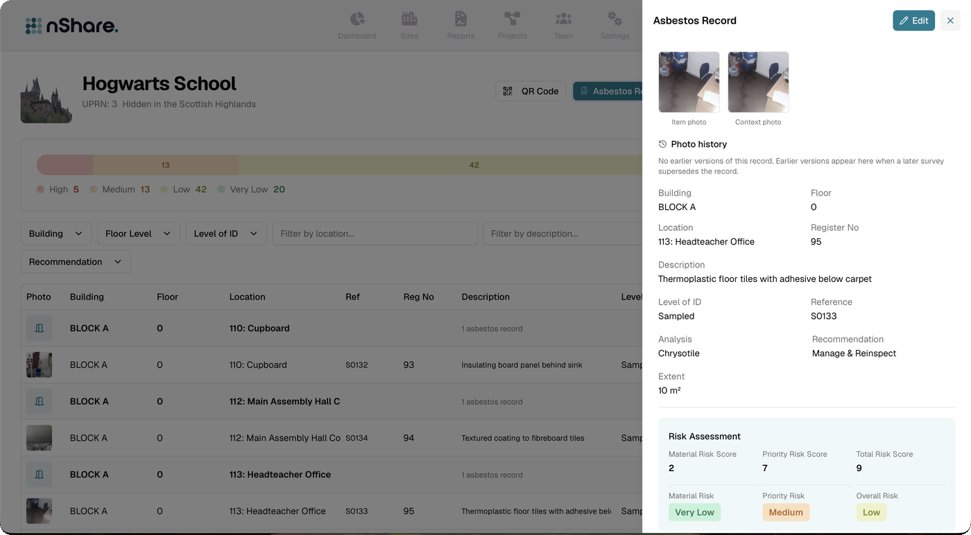Select the Textured coating to fibreboard tiles row
The image size is (971, 535).
click(x=332, y=438)
